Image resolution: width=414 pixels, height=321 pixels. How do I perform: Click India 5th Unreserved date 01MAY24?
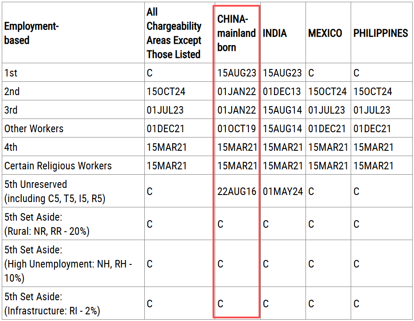(282, 191)
